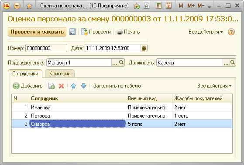Select the Сидоров employee cell
Image resolution: width=244 pixels, height=165 pixels.
[77, 124]
